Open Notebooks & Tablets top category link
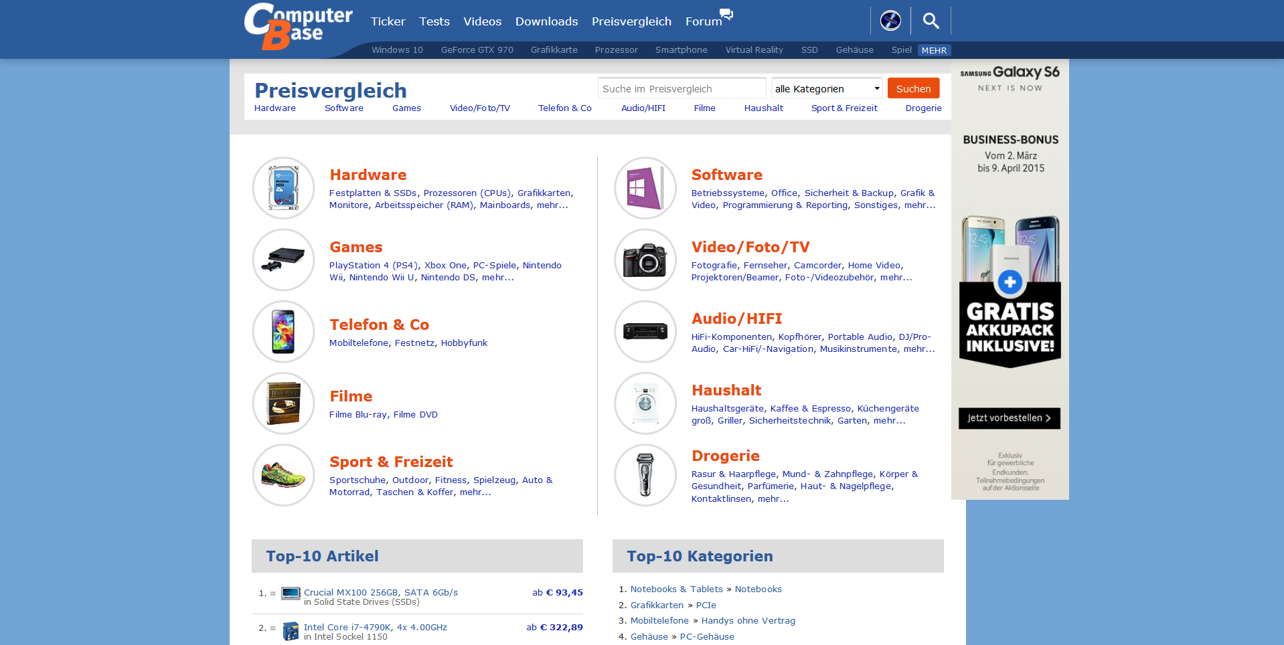The height and width of the screenshot is (645, 1284). (676, 589)
